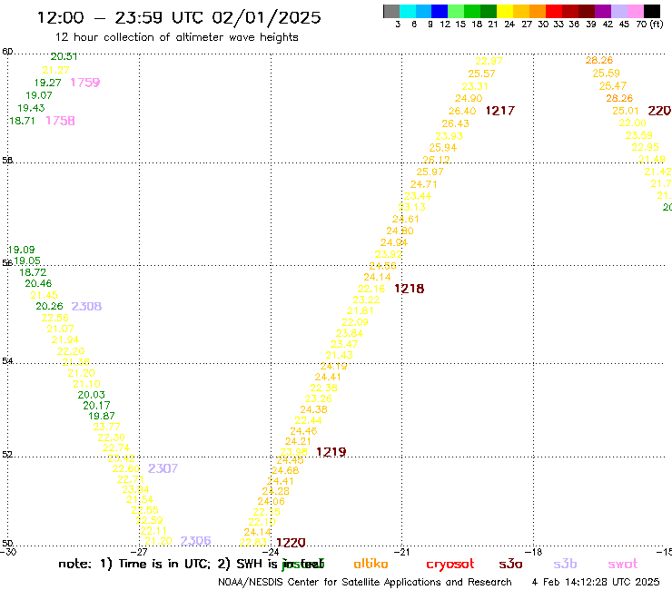Viewport: 672px width, 590px height.
Task: Click the wave height value 22.16
Action: point(371,289)
